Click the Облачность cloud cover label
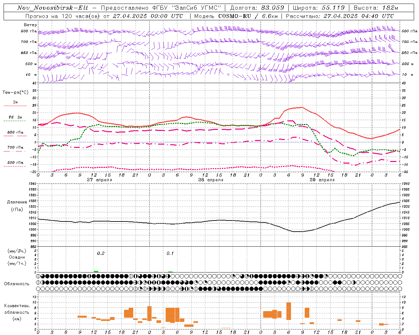The height and width of the screenshot is (335, 419). (x=17, y=284)
